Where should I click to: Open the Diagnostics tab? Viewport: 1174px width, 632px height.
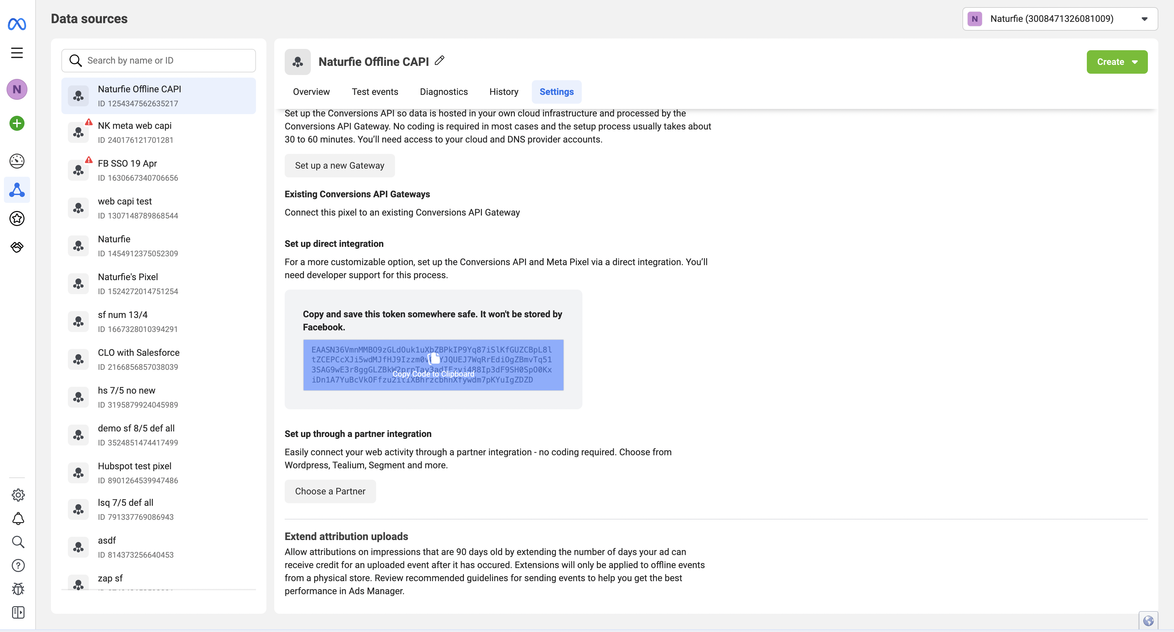pos(443,92)
